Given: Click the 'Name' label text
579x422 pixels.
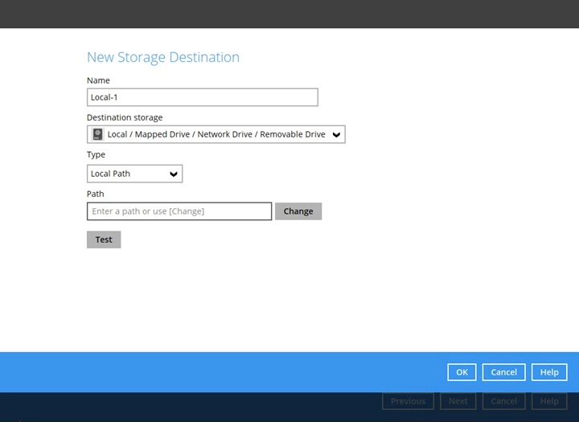Looking at the screenshot, I should [x=98, y=80].
